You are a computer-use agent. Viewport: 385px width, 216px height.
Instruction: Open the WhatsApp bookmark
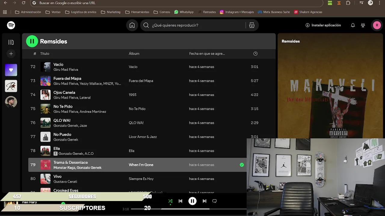click(184, 12)
